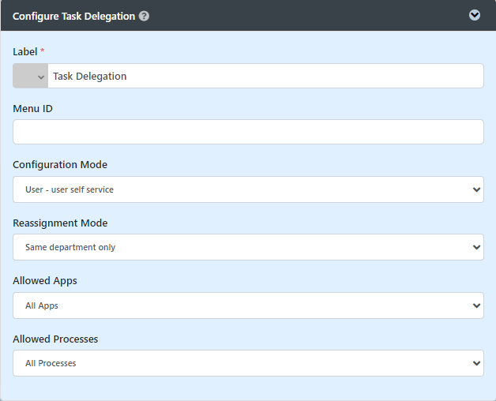
Task: Collapse the Configure Task Delegation panel
Action: 475,15
